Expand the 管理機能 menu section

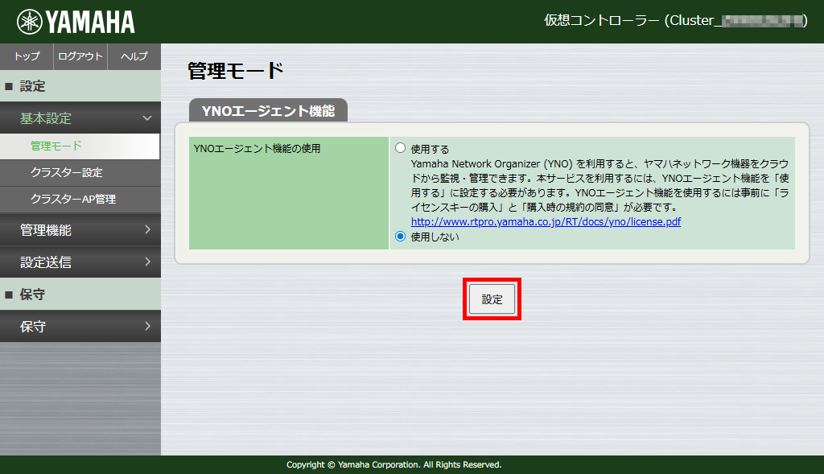(x=80, y=229)
